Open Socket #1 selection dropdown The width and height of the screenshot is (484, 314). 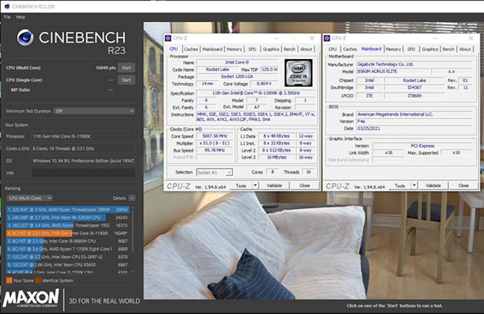[214, 172]
